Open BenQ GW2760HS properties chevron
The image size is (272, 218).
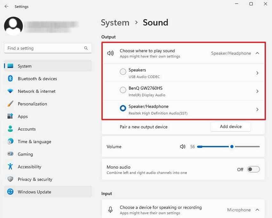pos(257,91)
